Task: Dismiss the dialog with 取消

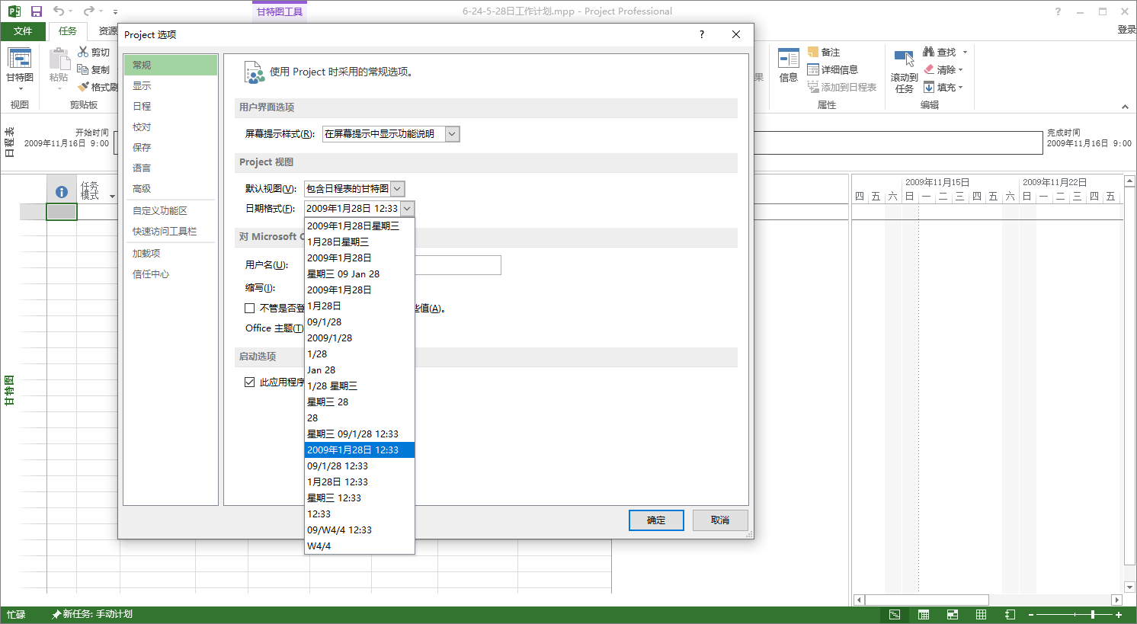Action: (719, 520)
